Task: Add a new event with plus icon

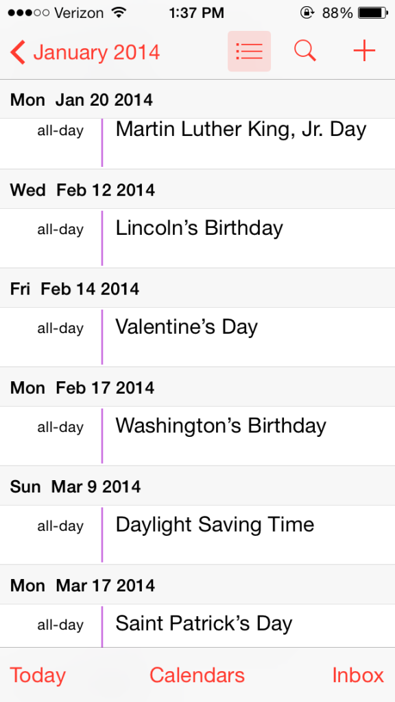Action: [x=365, y=51]
